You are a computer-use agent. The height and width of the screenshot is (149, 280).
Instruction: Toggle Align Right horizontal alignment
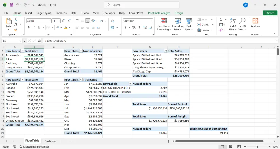[x=88, y=27]
